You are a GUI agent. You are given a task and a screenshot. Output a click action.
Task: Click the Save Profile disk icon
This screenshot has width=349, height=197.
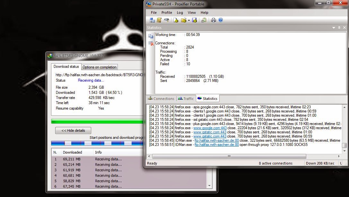pyautogui.click(x=195, y=20)
